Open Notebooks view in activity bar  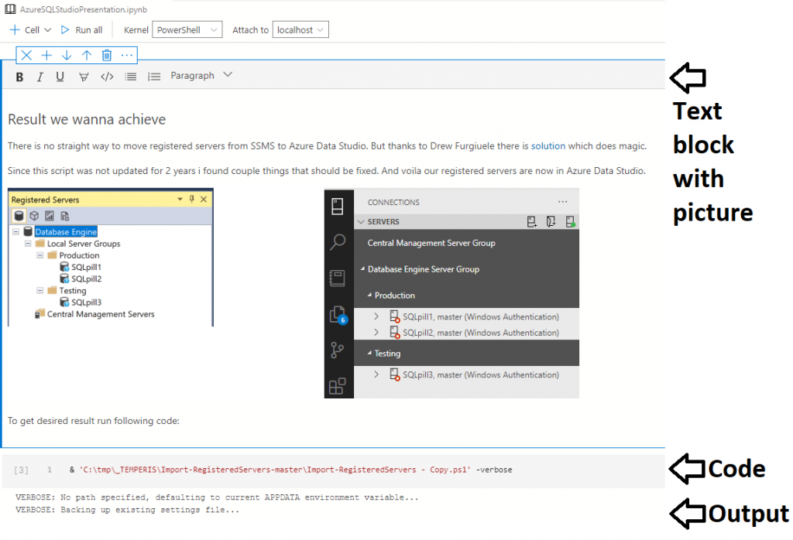coord(338,279)
